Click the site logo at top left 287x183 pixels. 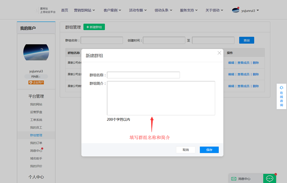(x=46, y=10)
